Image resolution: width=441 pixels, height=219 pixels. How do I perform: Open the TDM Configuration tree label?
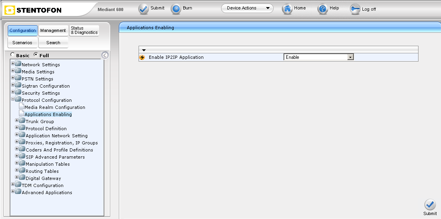[43, 185]
